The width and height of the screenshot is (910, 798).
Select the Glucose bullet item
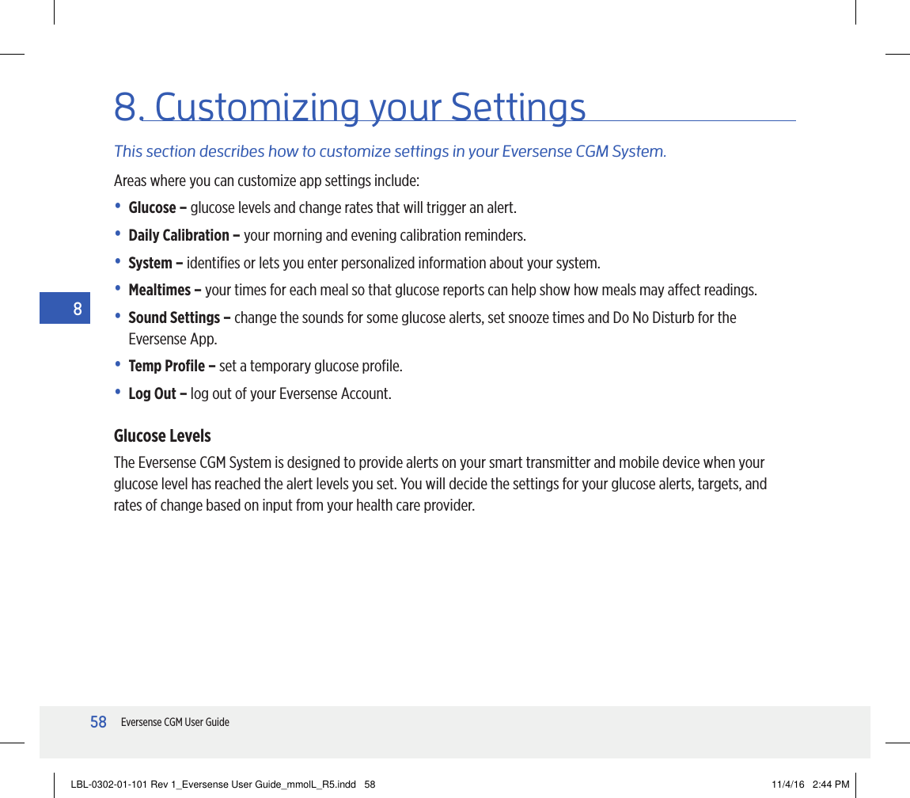(323, 207)
